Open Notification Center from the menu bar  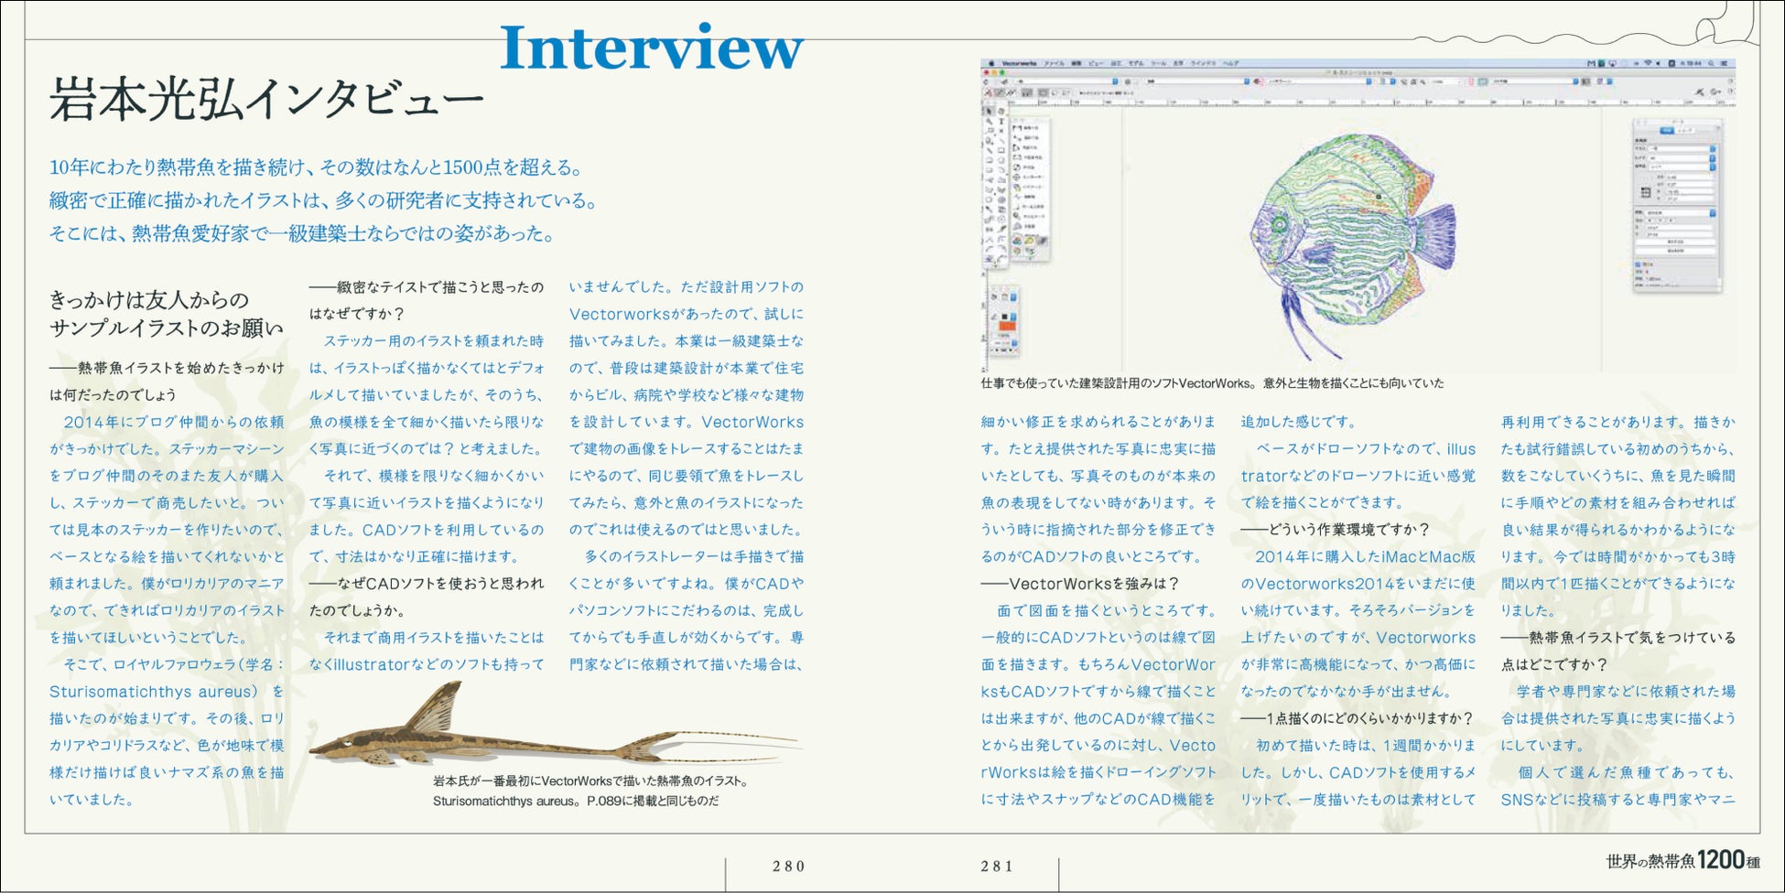1724,63
